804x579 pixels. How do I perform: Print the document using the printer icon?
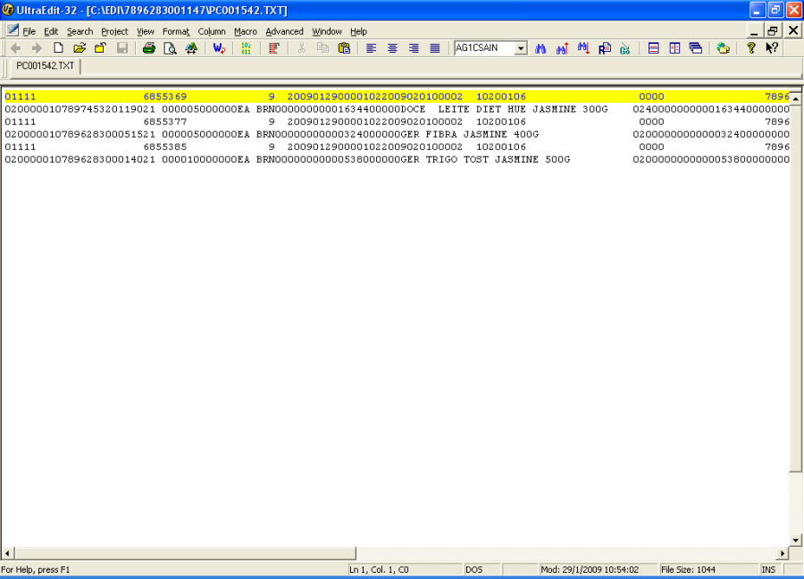[148, 48]
